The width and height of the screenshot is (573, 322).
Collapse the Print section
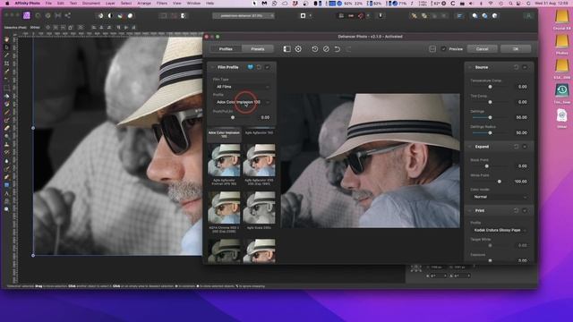(470, 211)
